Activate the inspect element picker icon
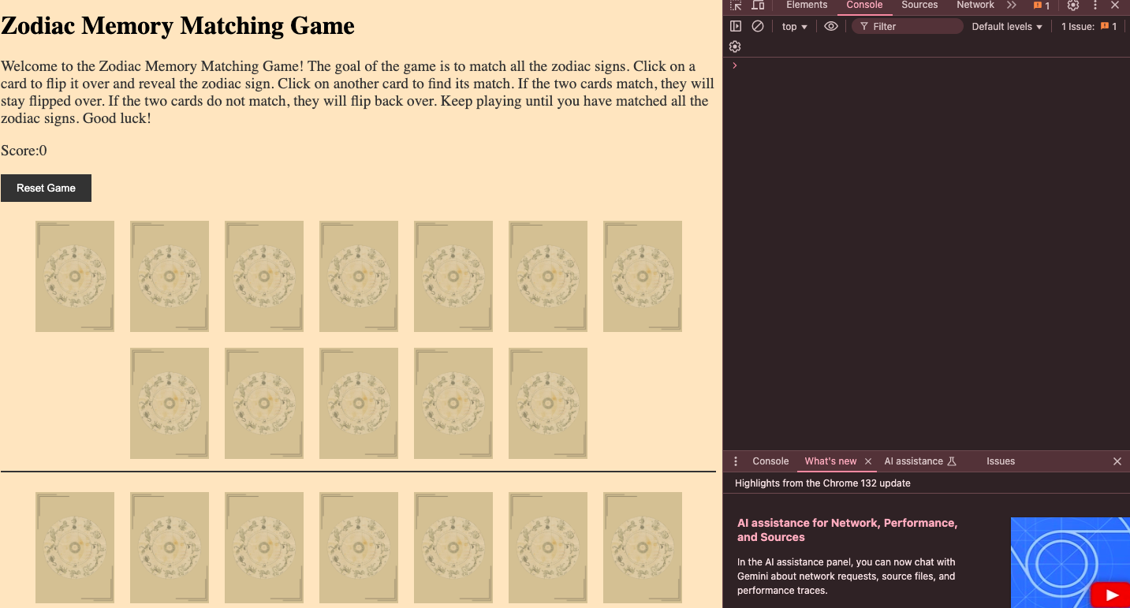 736,6
